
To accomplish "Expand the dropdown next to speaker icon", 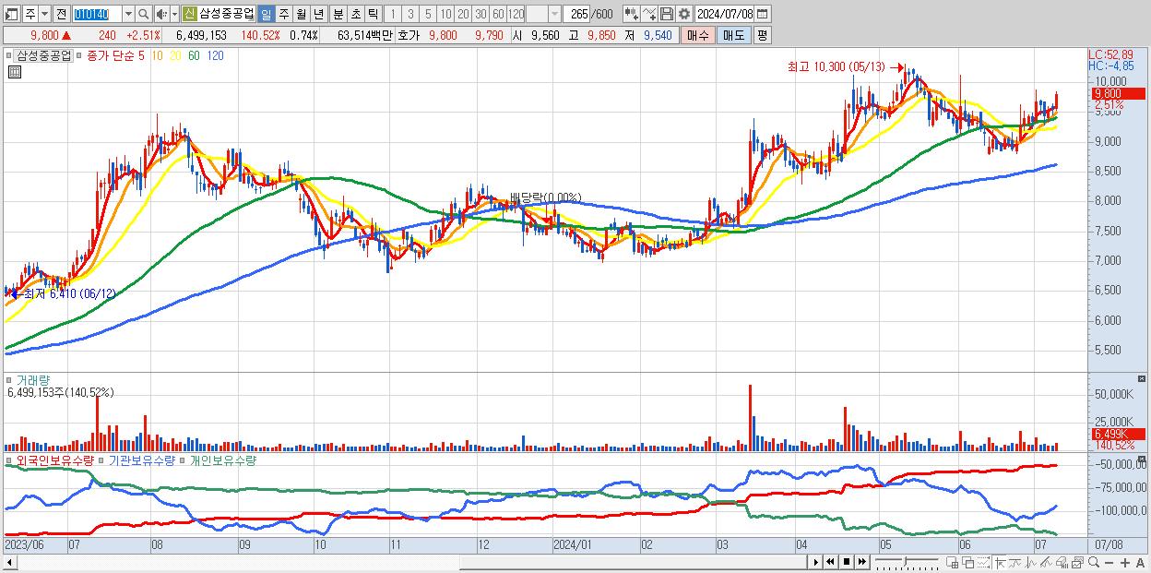I will click(x=174, y=14).
